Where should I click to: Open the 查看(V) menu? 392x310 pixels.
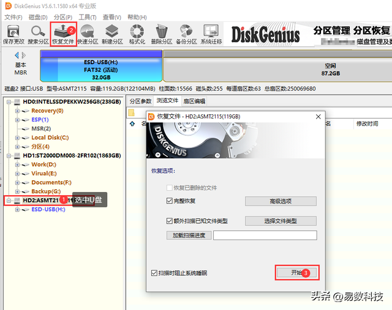[111, 17]
